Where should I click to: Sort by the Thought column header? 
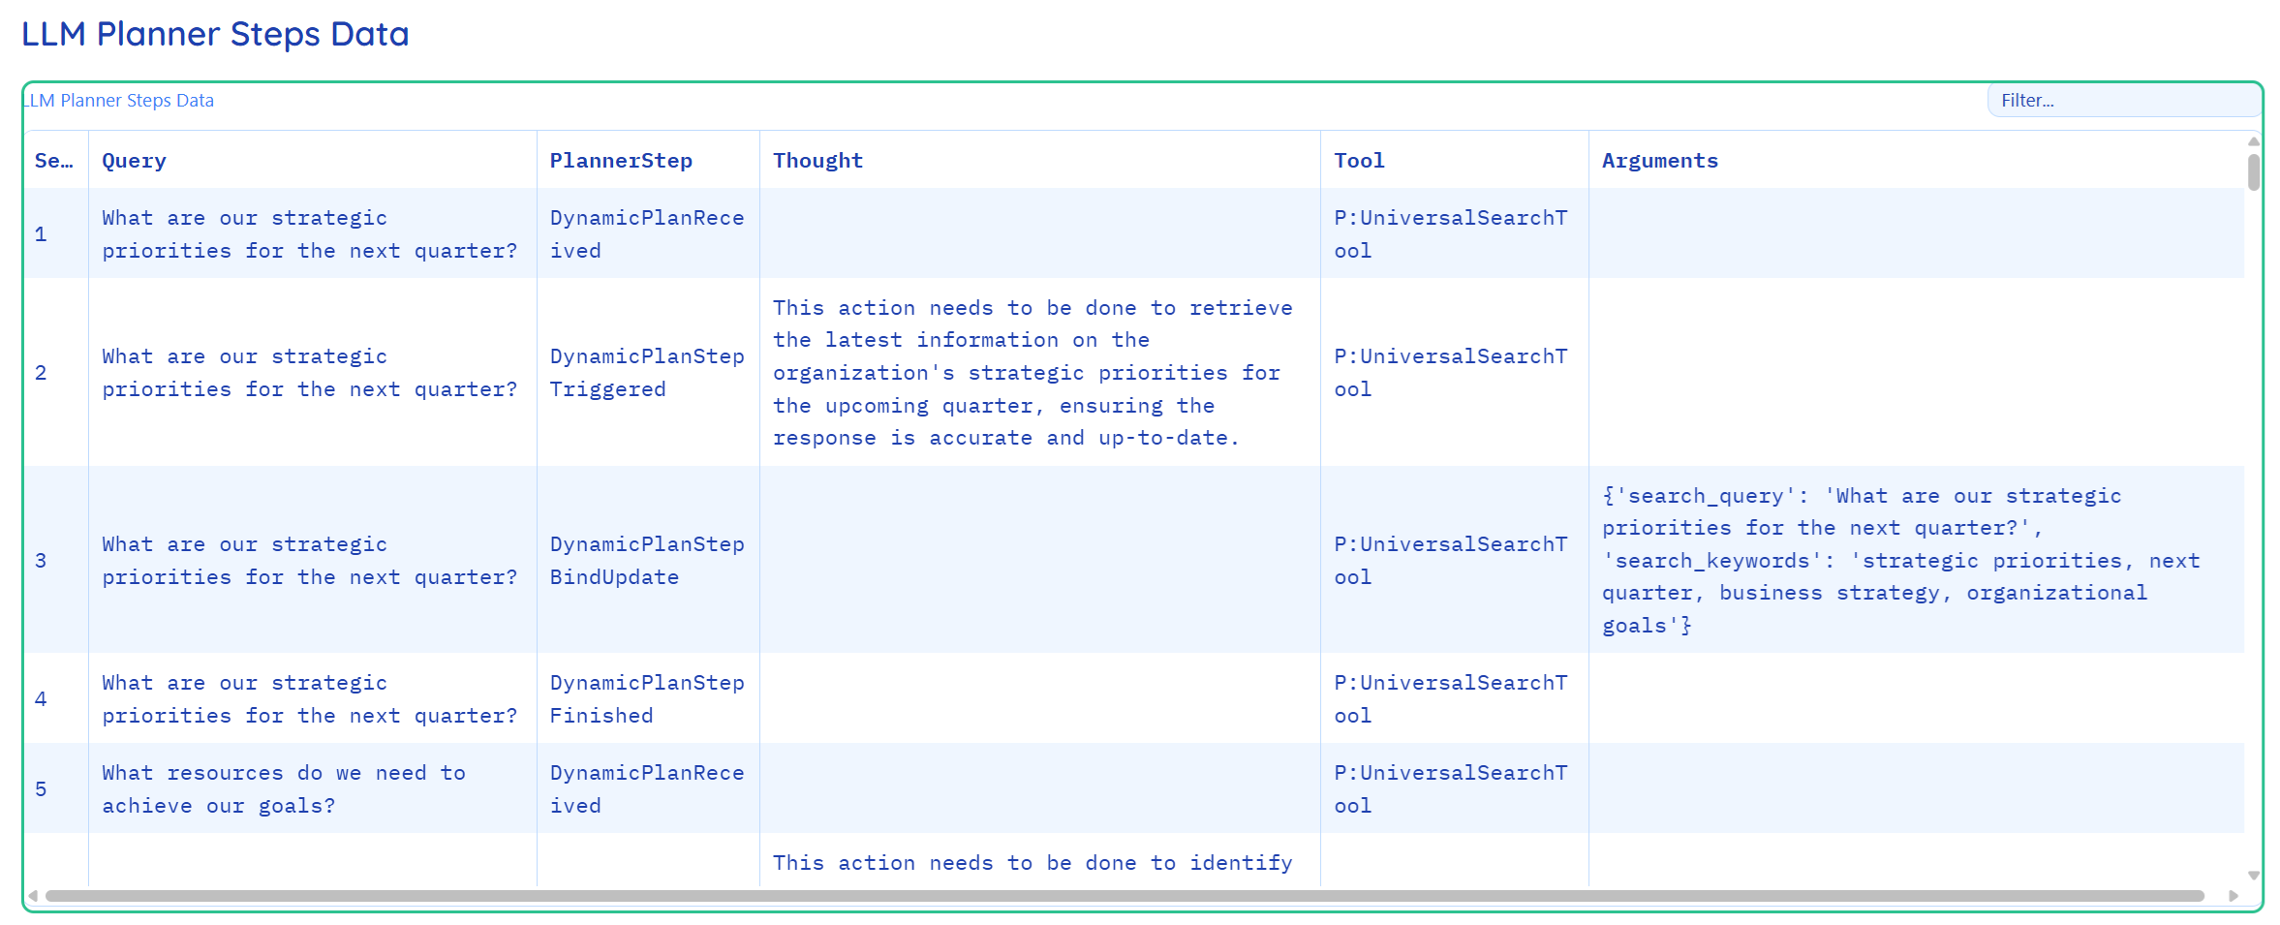pos(817,160)
